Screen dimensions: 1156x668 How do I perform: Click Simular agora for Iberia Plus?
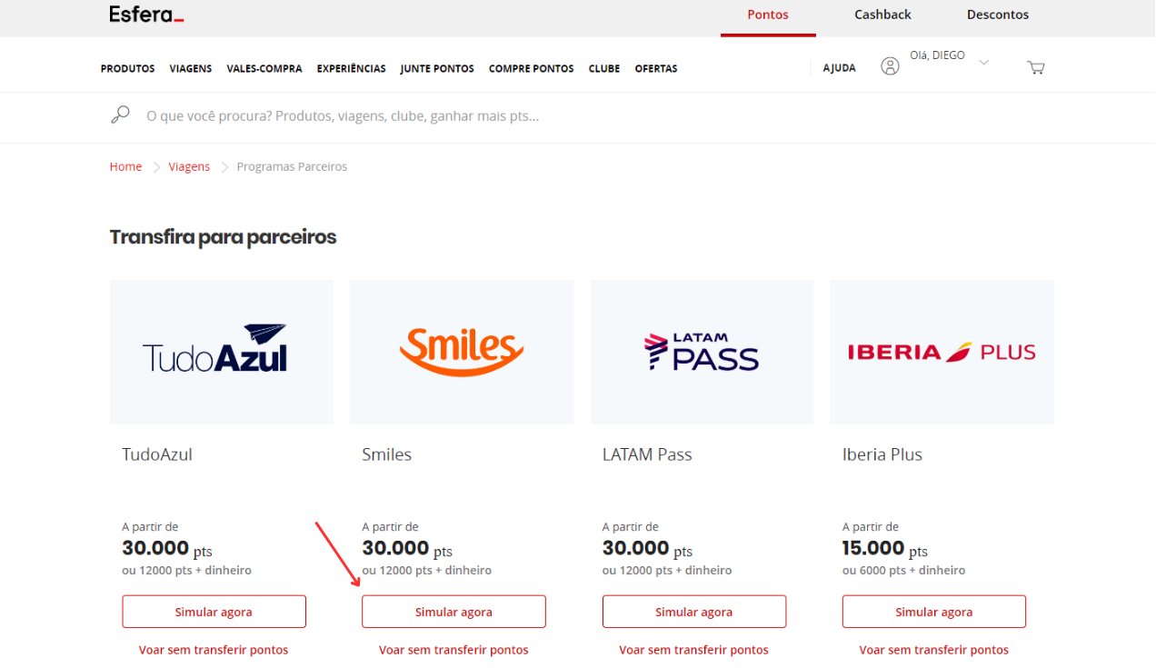coord(934,612)
